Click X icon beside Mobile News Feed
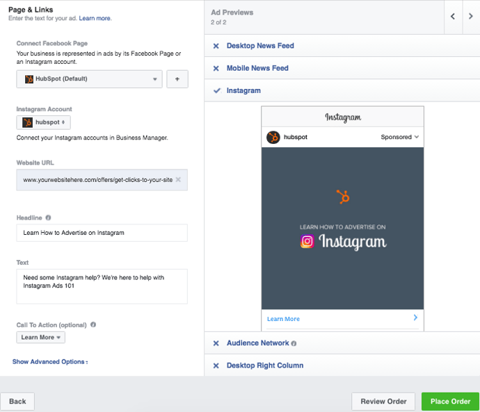 216,69
